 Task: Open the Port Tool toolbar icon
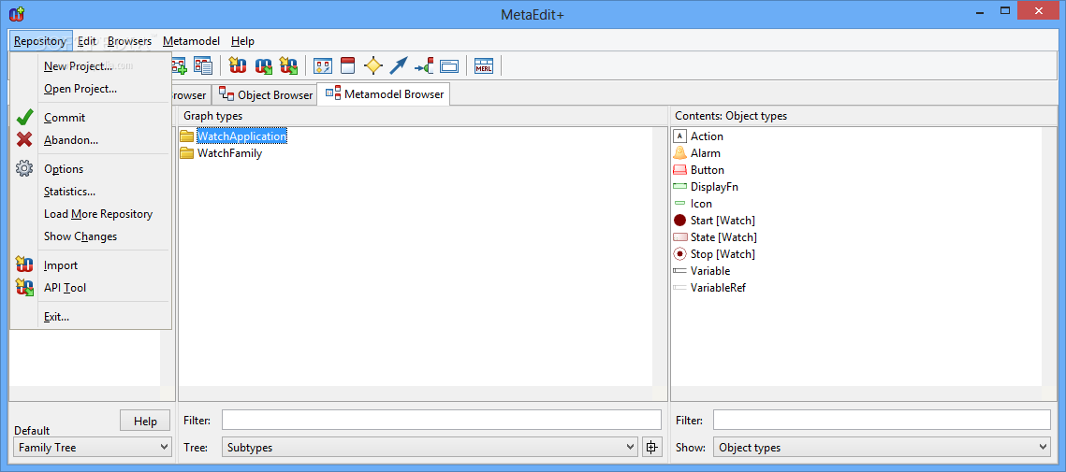pyautogui.click(x=424, y=65)
